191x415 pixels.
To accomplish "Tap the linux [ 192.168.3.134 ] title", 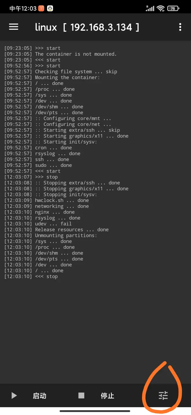I will coord(87,27).
